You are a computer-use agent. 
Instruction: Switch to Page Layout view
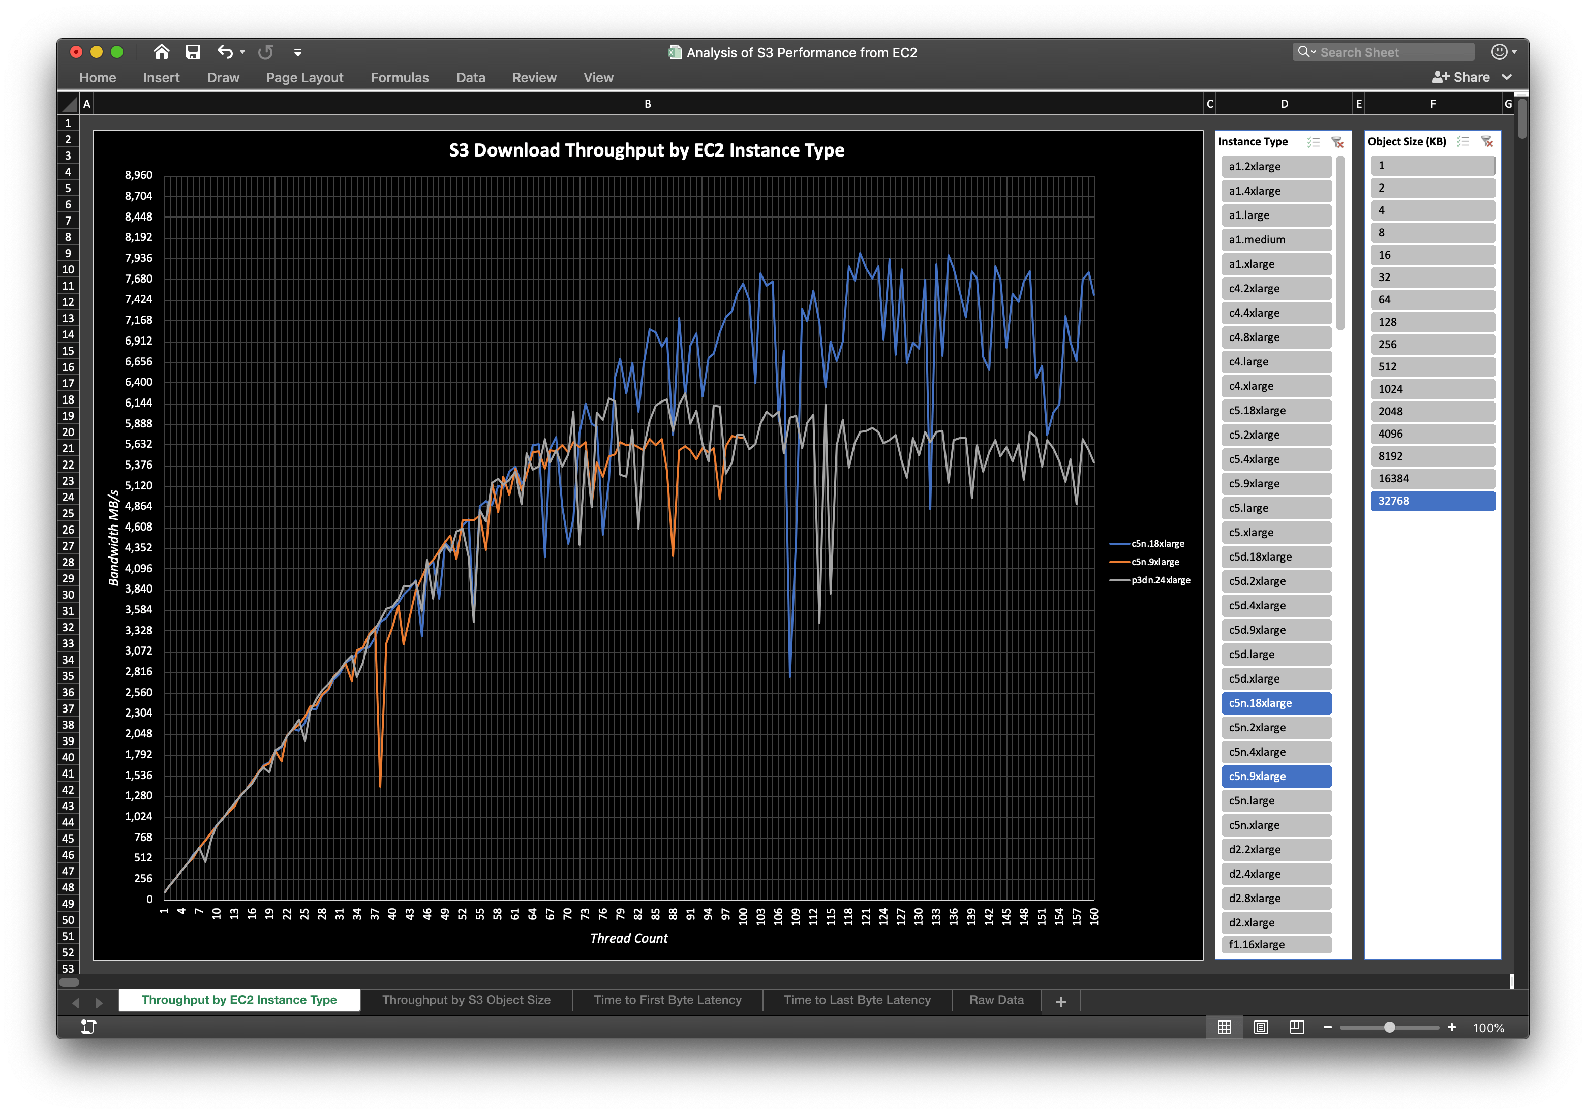pos(1261,1028)
